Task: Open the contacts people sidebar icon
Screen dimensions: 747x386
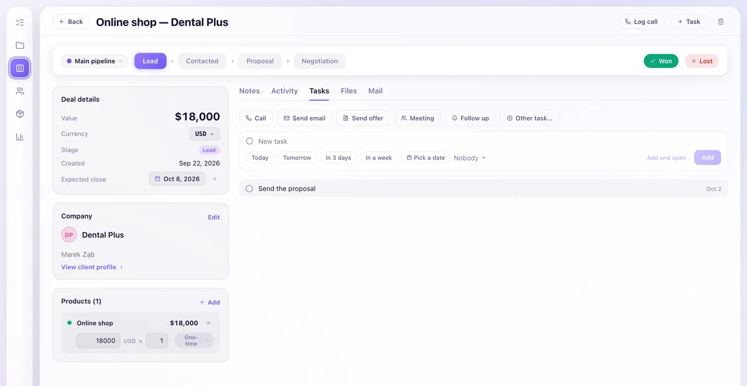Action: pyautogui.click(x=20, y=91)
